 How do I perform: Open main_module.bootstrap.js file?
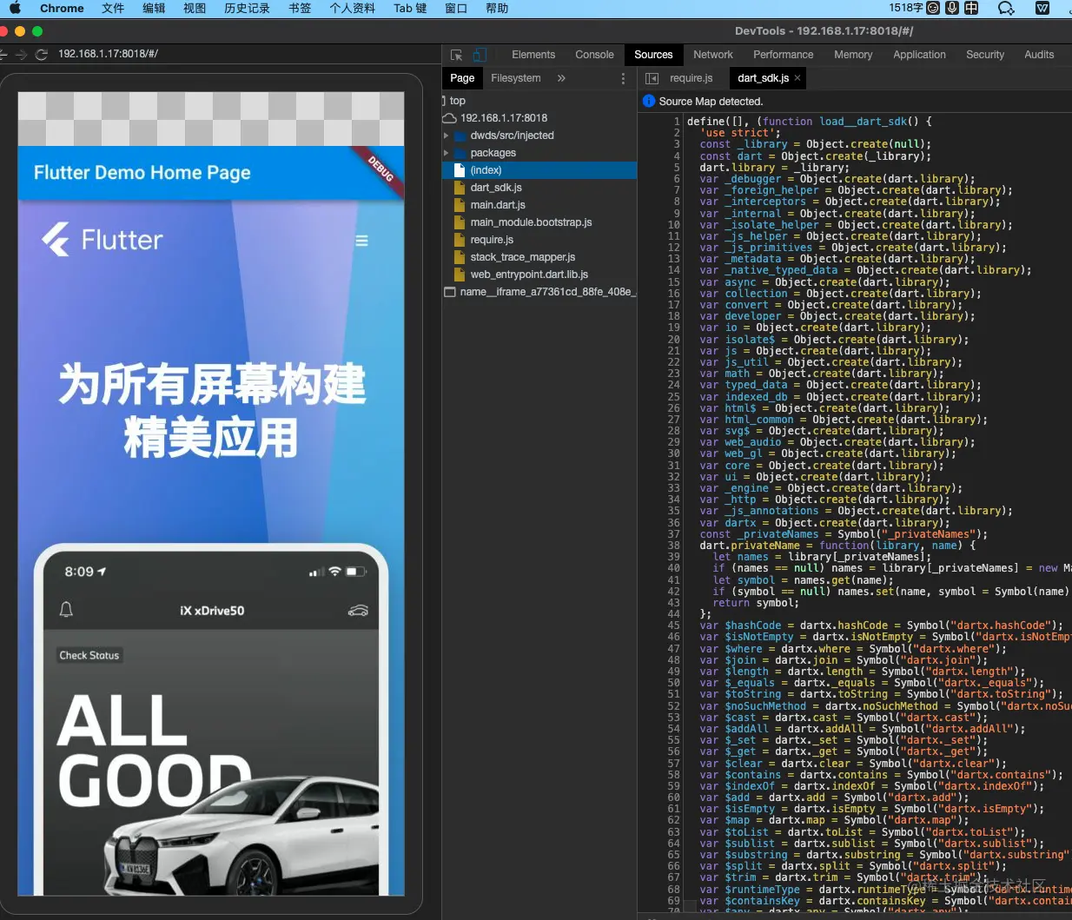532,222
